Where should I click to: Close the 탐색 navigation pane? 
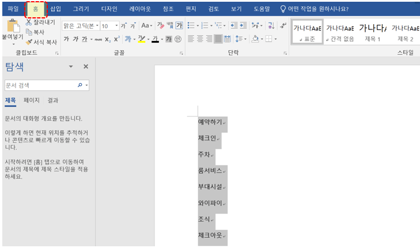pyautogui.click(x=86, y=66)
